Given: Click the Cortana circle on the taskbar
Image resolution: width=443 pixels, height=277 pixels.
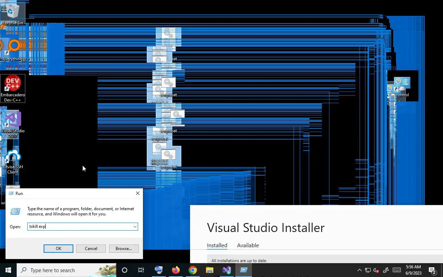Looking at the screenshot, I should click(x=125, y=270).
